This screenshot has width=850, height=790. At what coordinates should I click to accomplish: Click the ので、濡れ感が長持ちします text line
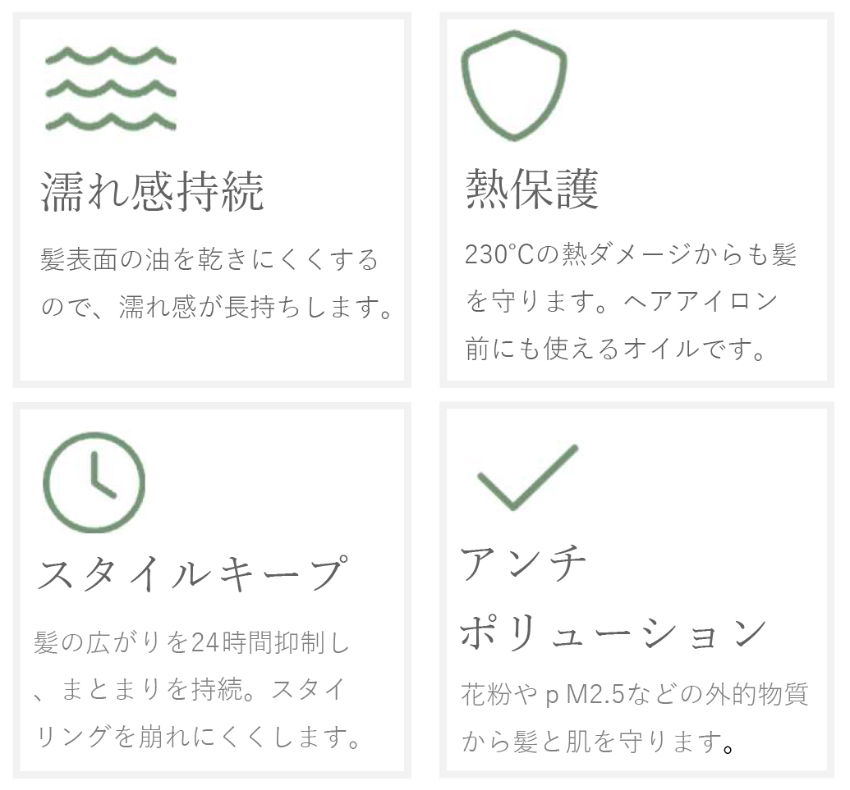(x=217, y=307)
